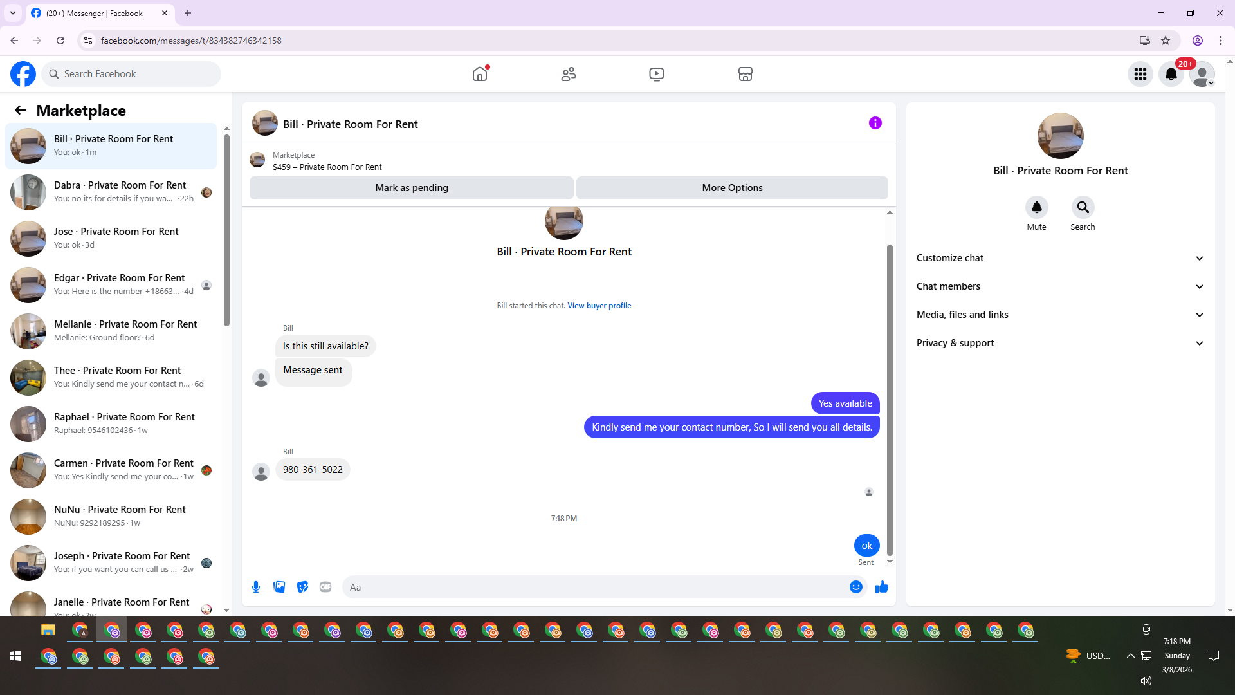Screen dimensions: 1235x695
Task: Open the notifications bell in header
Action: [1171, 74]
